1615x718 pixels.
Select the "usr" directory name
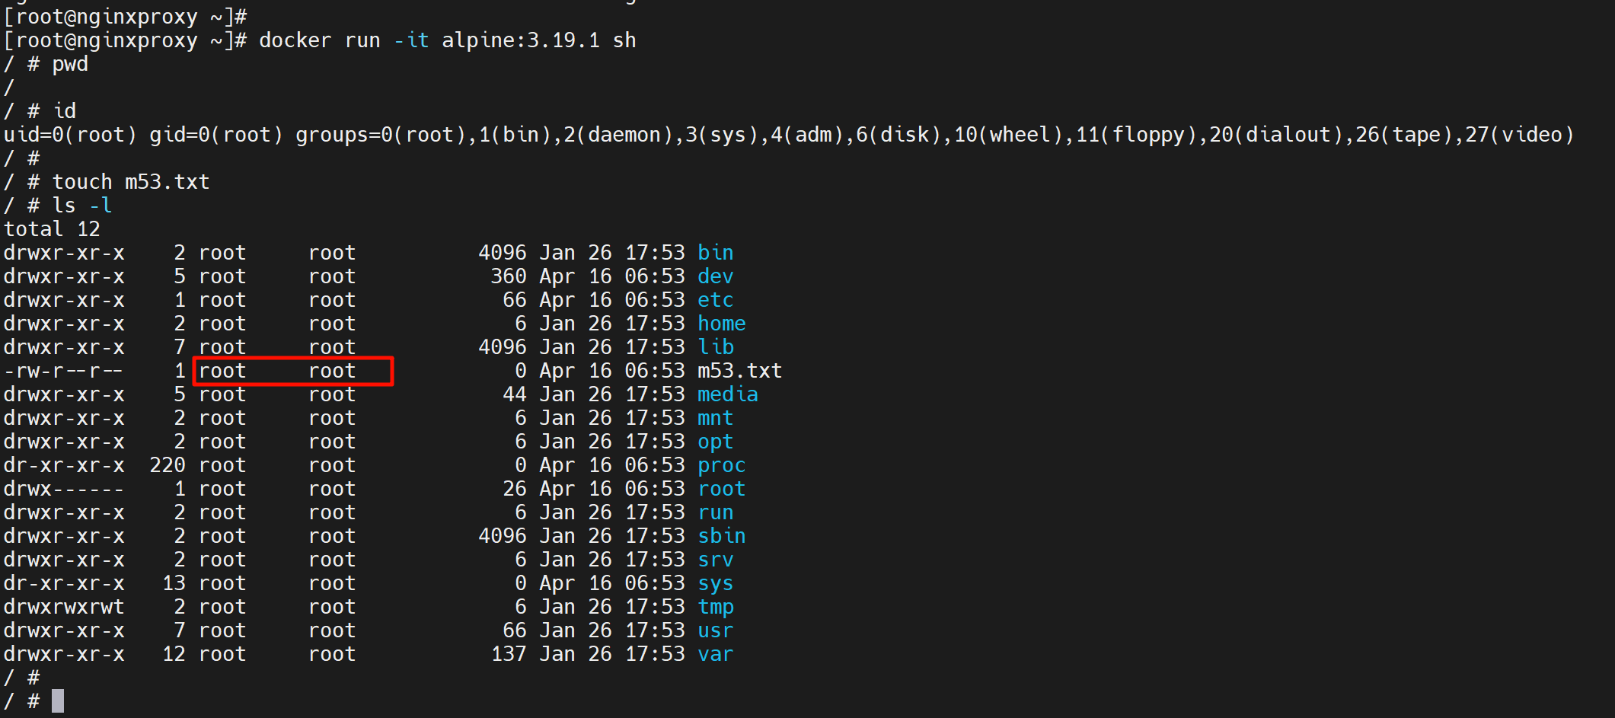click(x=715, y=630)
